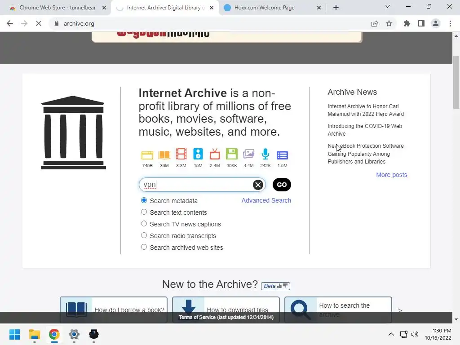
Task: Open How to download files card
Action: click(226, 310)
